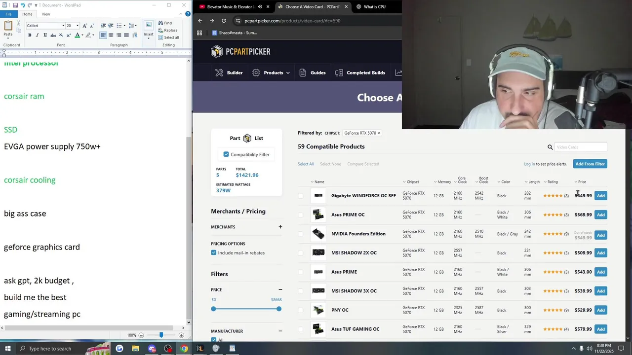The height and width of the screenshot is (355, 632).
Task: Click the price slider minimum handle
Action: (x=213, y=309)
